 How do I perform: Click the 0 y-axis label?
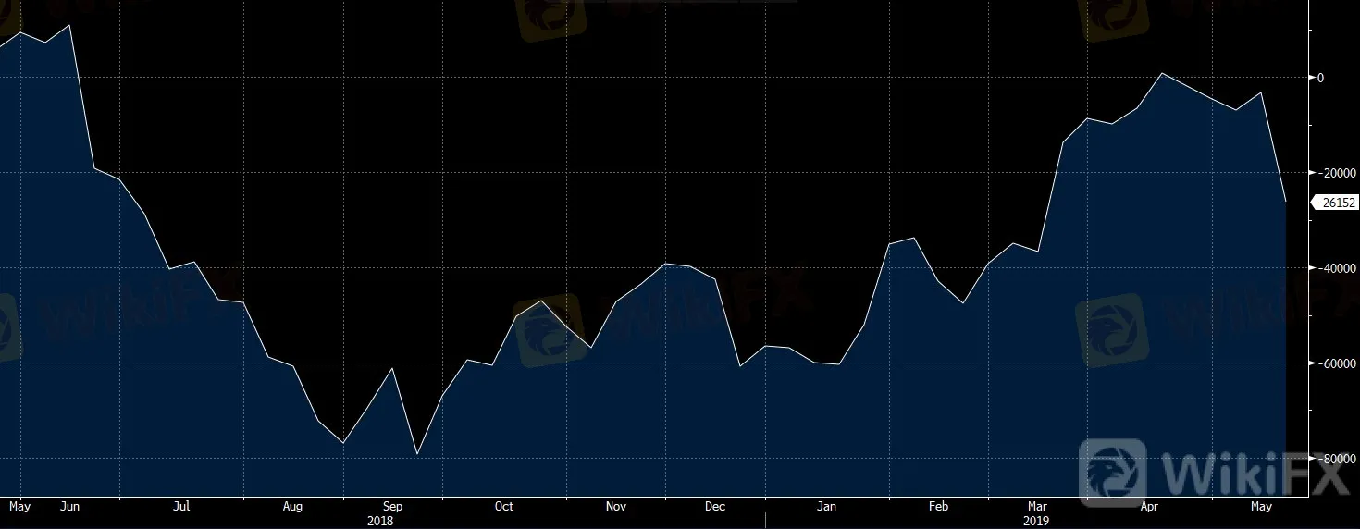pyautogui.click(x=1320, y=78)
